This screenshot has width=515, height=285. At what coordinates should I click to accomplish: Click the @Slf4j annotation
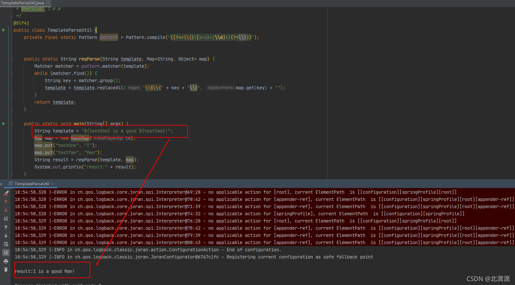point(21,23)
